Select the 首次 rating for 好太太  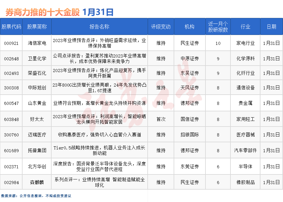point(161,119)
